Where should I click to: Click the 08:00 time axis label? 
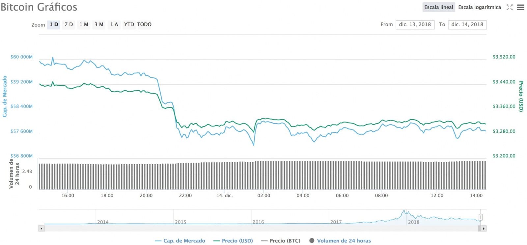(381, 196)
